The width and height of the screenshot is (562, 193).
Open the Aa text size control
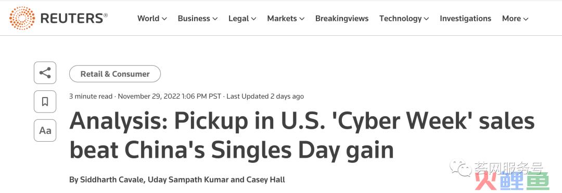[x=45, y=130]
